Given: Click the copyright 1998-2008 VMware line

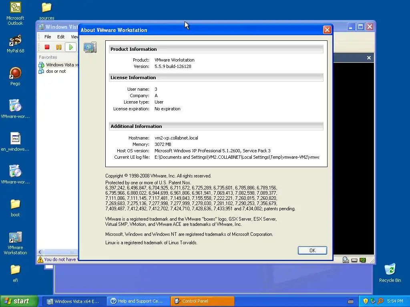Looking at the screenshot, I should pos(158,176).
